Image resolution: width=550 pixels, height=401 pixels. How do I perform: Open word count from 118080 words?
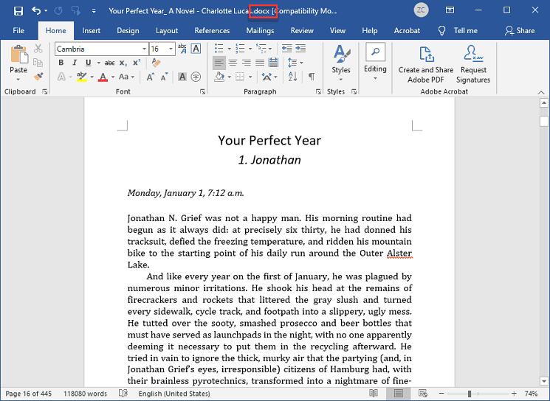[x=85, y=394]
